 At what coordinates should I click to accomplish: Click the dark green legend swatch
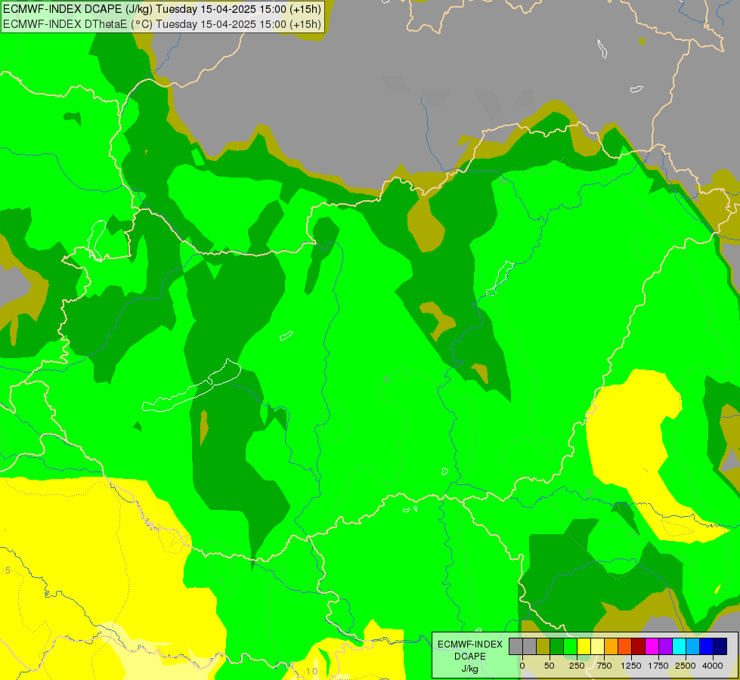pyautogui.click(x=557, y=647)
